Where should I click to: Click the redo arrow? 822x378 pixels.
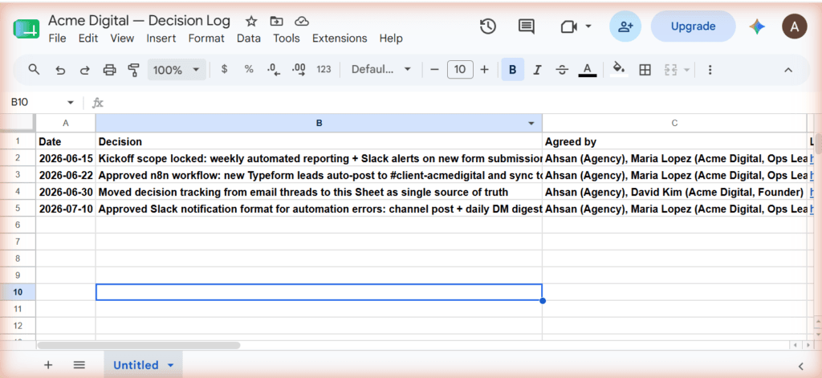point(84,70)
